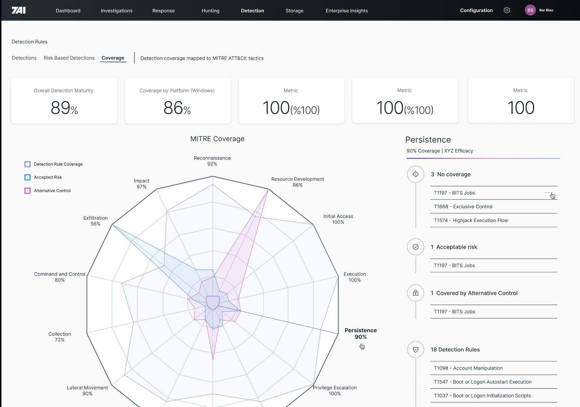Screen dimensions: 580x407
Task: Open the three-dot menu on T1197 BITS Jobs
Action: pos(547,193)
